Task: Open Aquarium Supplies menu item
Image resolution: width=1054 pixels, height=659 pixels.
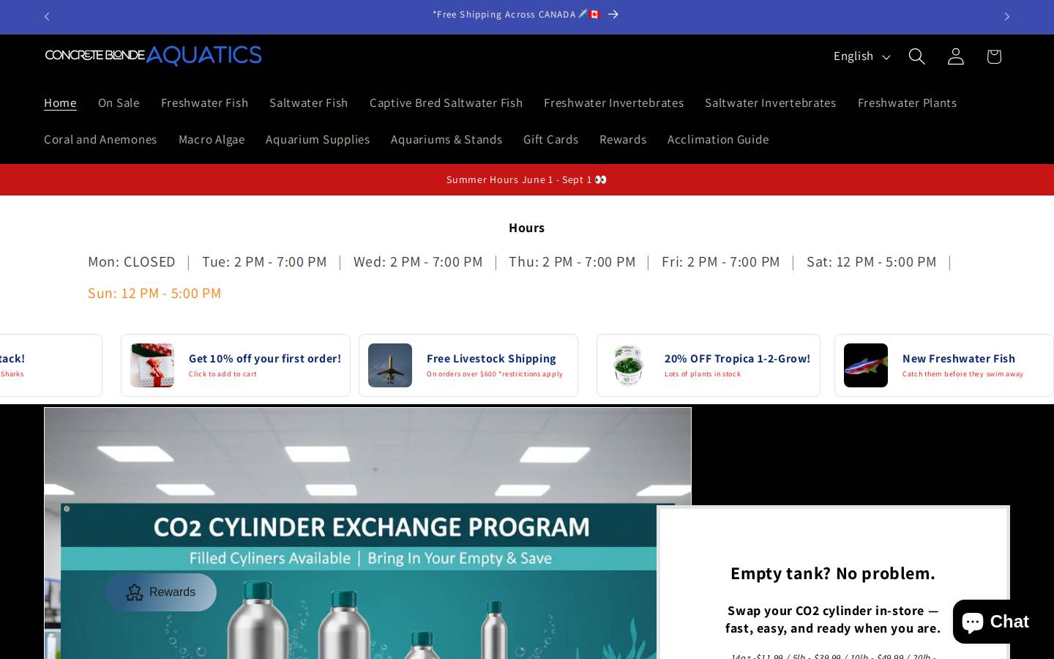Action: 318,139
